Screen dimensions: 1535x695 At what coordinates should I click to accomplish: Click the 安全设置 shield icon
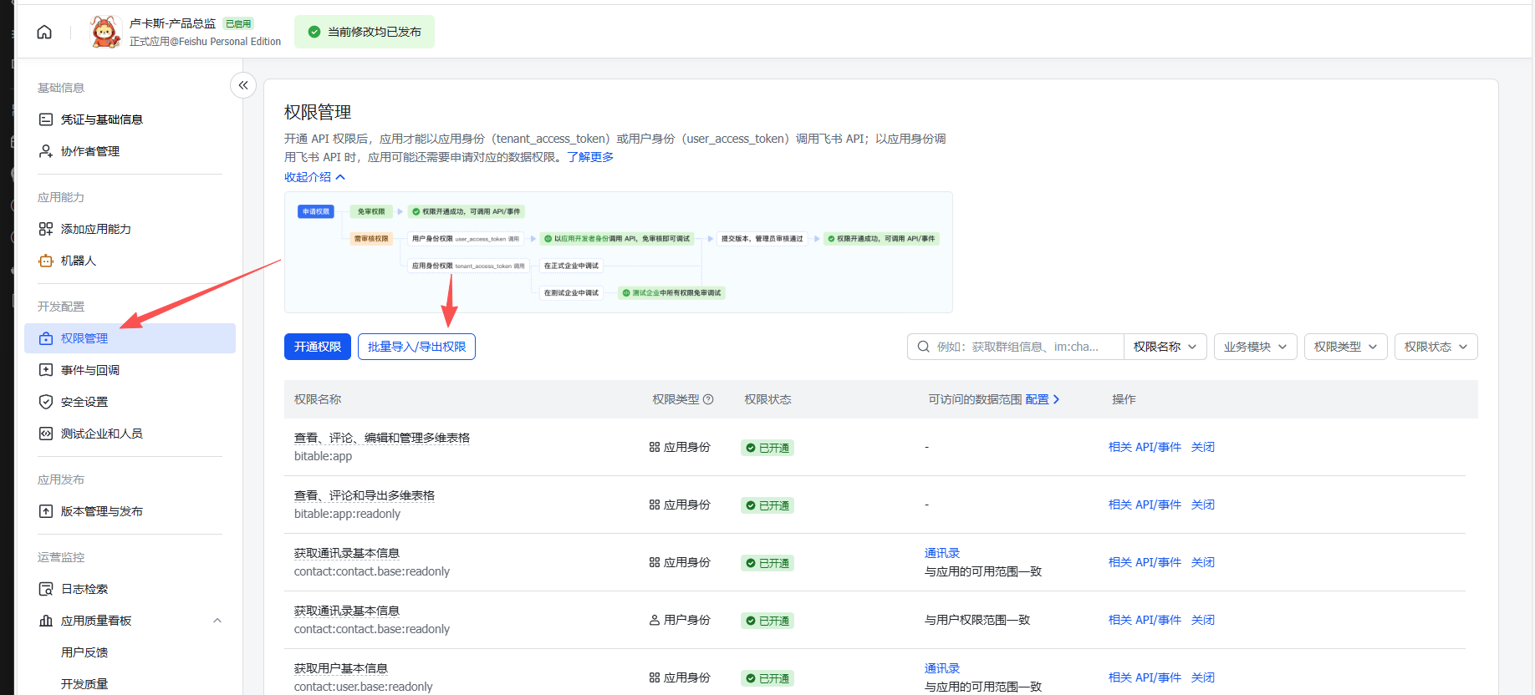[46, 402]
